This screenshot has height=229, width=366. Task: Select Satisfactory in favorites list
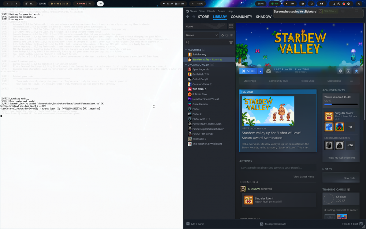click(209, 55)
